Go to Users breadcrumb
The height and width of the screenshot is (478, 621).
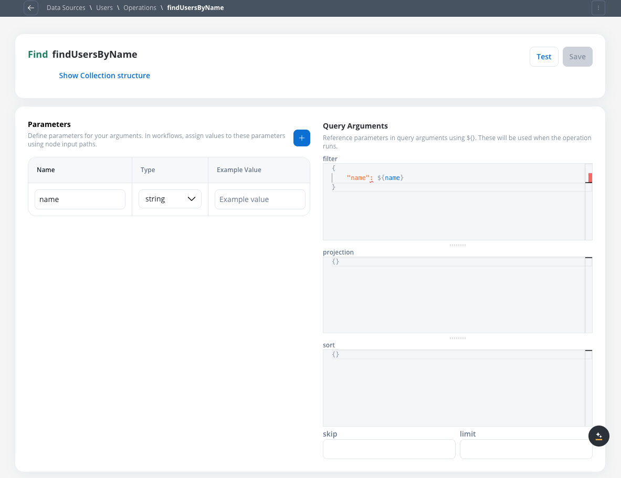104,8
